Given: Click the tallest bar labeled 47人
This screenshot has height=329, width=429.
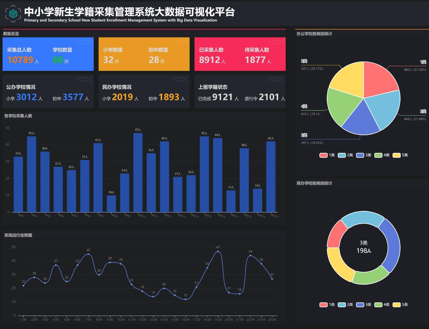Looking at the screenshot, I should (138, 172).
